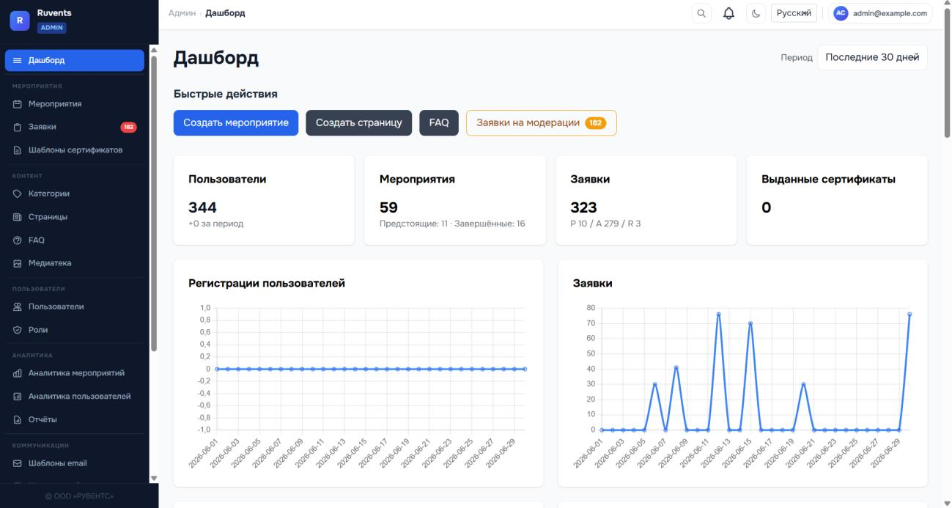The image size is (952, 508).
Task: Click Создать страницу button
Action: [x=358, y=122]
